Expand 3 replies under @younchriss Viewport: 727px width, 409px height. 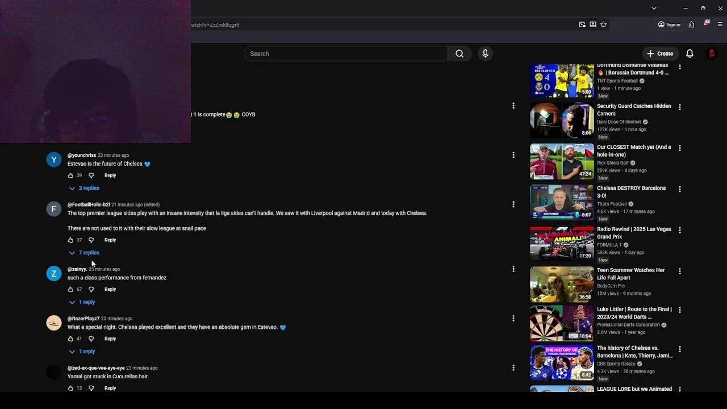[84, 188]
